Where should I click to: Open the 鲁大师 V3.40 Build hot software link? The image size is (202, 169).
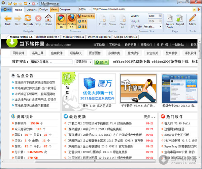(x=177, y=124)
